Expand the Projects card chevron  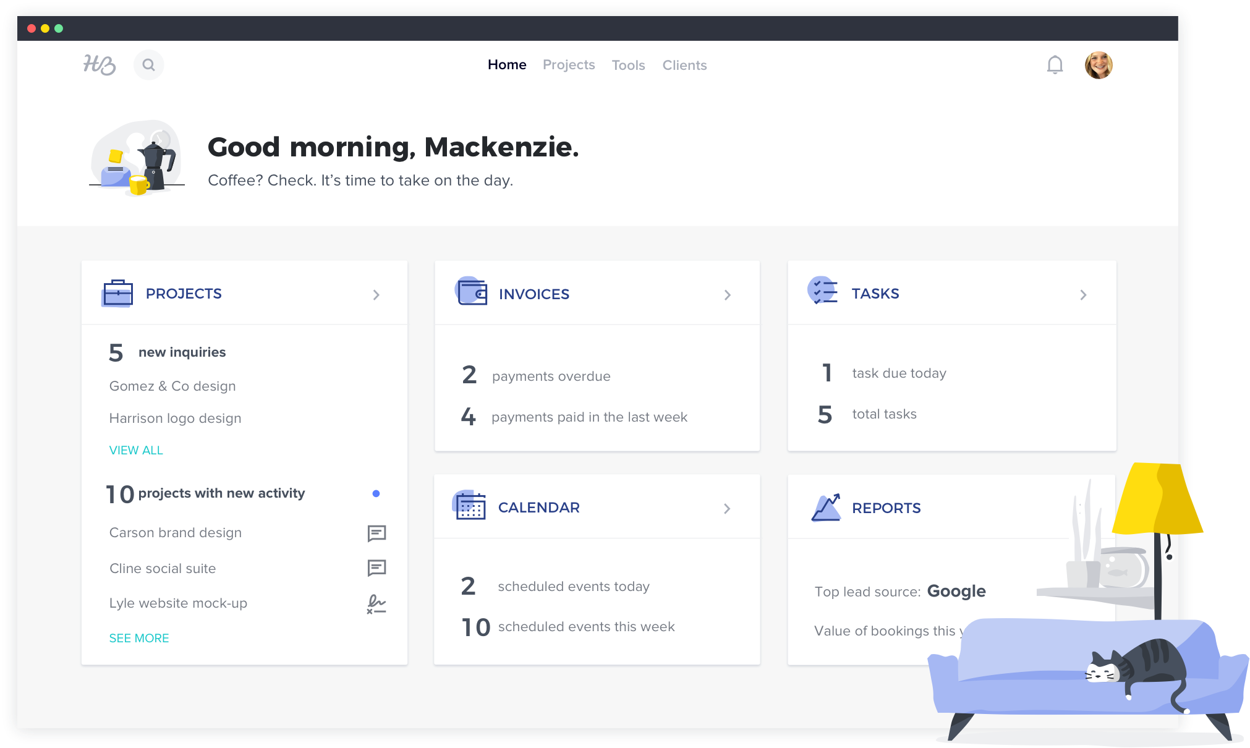coord(376,295)
